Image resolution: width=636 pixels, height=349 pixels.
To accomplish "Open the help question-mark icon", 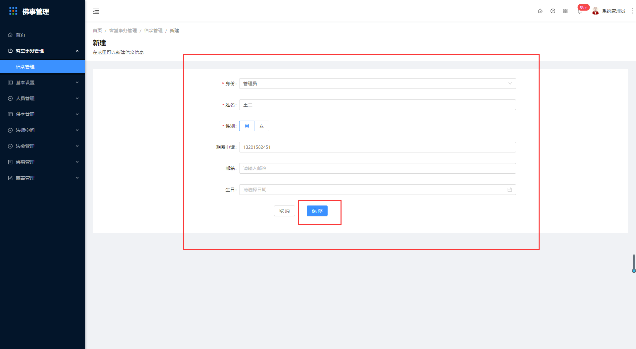I will point(553,11).
